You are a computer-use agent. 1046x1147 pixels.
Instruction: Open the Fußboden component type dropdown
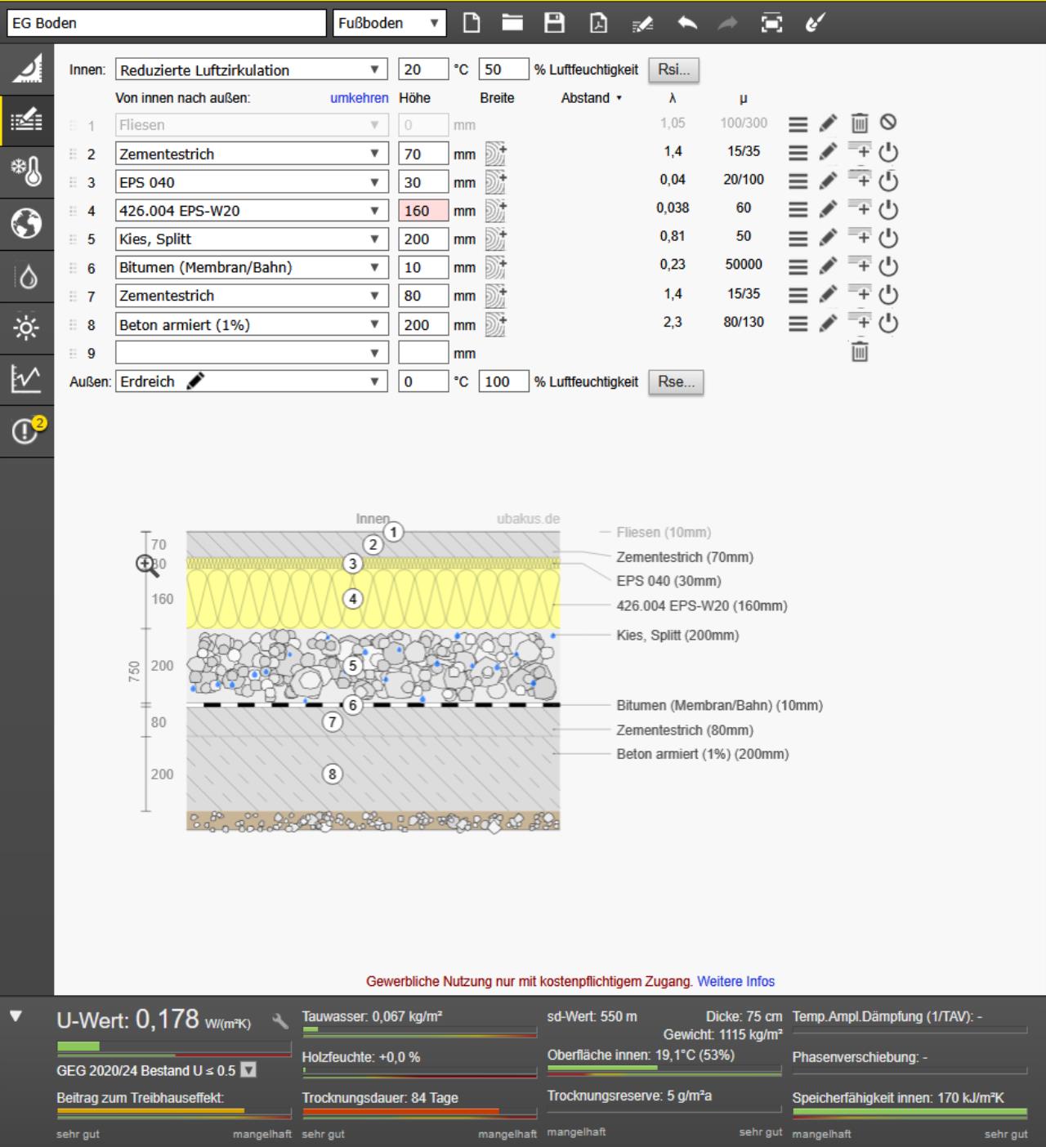click(x=389, y=23)
